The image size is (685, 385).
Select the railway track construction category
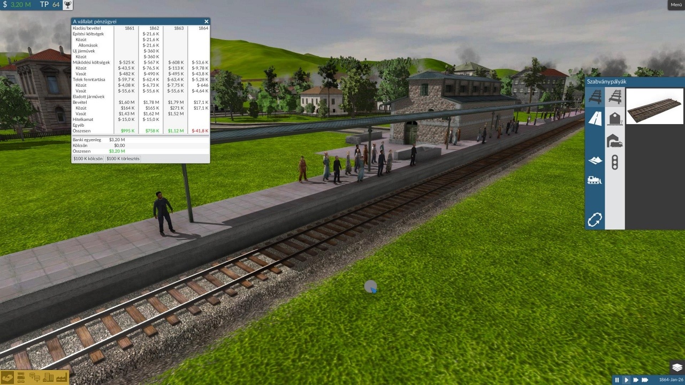tap(595, 97)
